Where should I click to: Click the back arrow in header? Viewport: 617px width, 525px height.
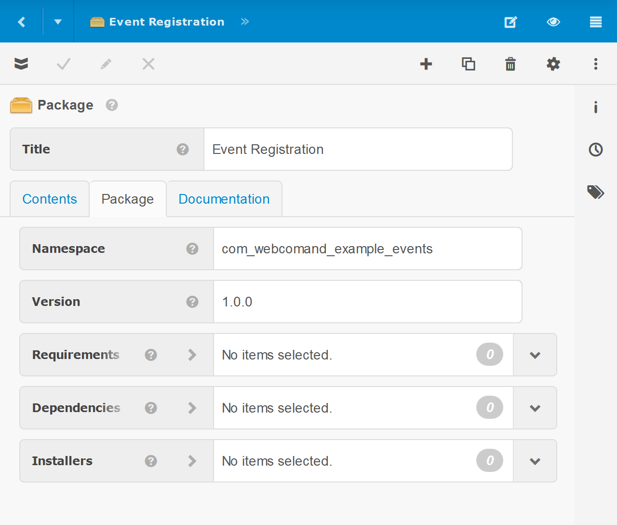22,22
